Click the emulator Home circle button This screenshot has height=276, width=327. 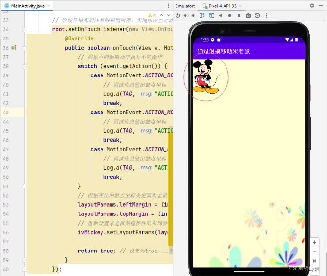229,16
